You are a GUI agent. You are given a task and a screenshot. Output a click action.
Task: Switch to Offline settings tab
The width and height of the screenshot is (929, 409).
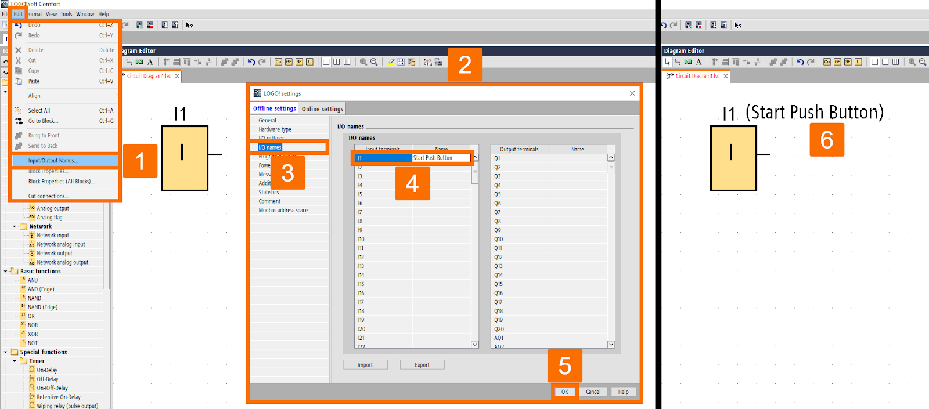pyautogui.click(x=274, y=108)
